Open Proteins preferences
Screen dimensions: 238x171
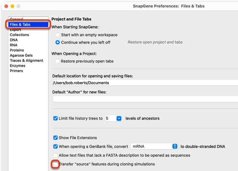17,50
